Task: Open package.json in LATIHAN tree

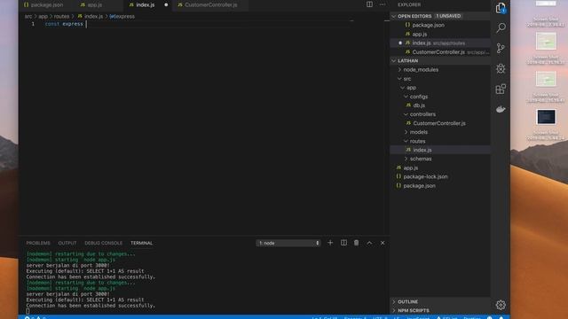Action: tap(420, 185)
